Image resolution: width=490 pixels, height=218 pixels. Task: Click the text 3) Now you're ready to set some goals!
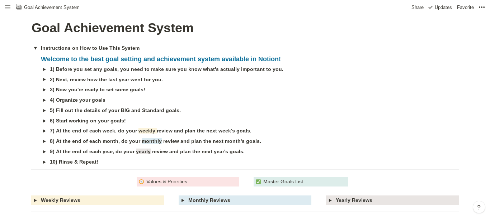coord(98,90)
